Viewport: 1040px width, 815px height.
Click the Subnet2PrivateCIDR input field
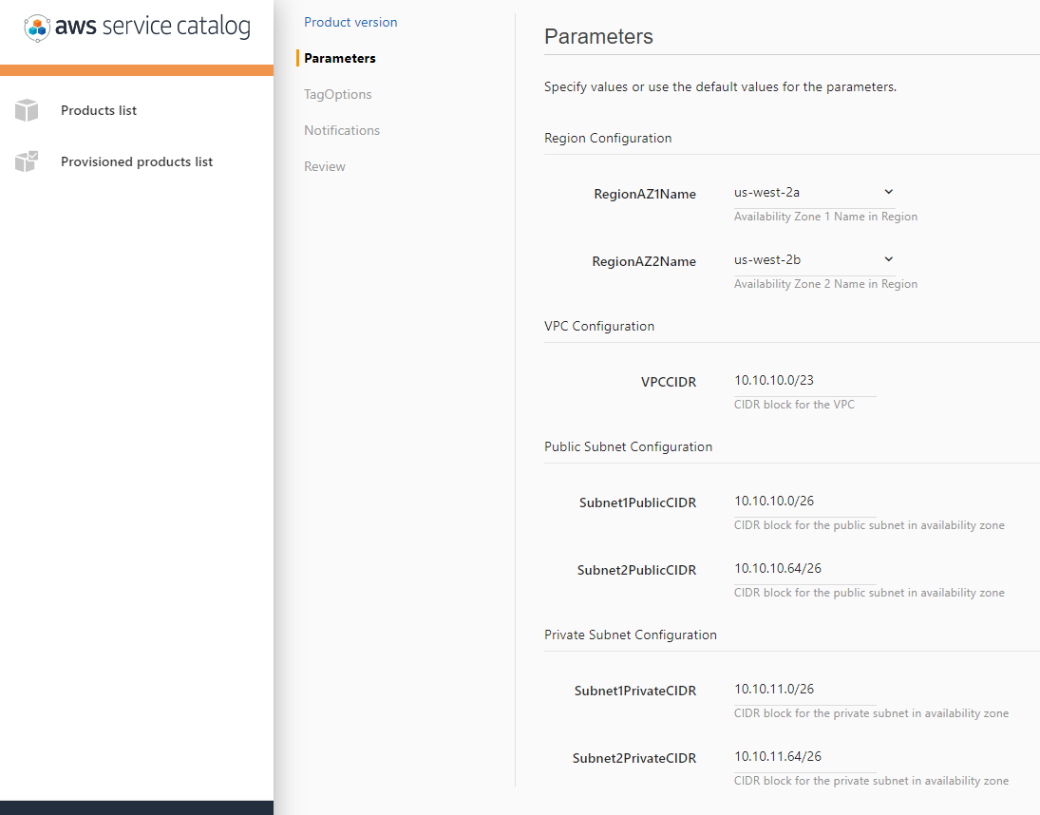(x=804, y=757)
